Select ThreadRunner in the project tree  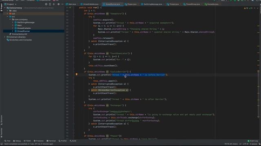point(23,31)
